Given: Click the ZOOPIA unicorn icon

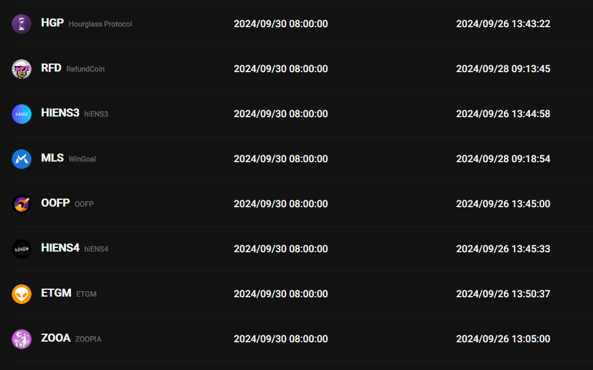Looking at the screenshot, I should [x=22, y=339].
